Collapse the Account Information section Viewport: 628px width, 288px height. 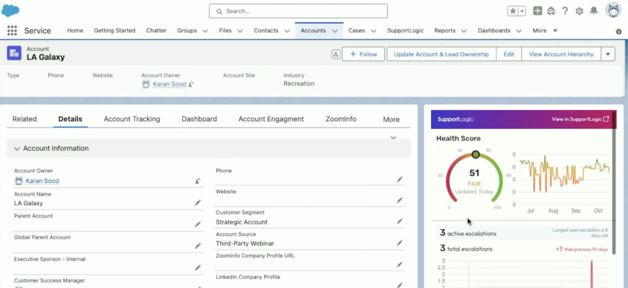17,148
